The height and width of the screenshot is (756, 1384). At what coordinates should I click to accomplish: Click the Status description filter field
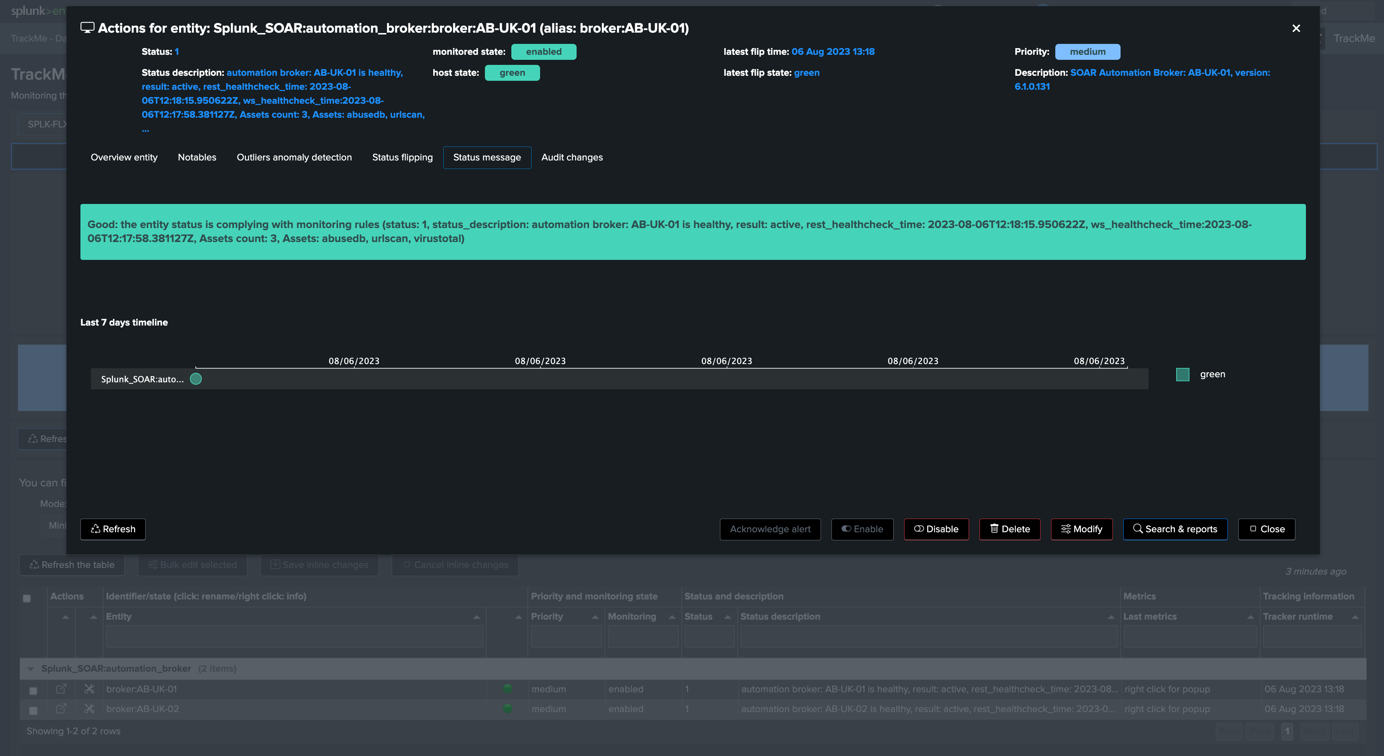point(928,636)
